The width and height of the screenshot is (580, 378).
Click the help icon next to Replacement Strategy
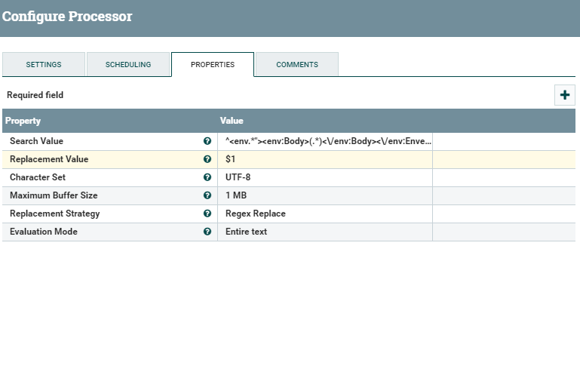207,214
